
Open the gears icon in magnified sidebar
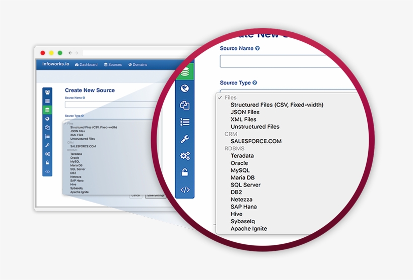(x=185, y=156)
